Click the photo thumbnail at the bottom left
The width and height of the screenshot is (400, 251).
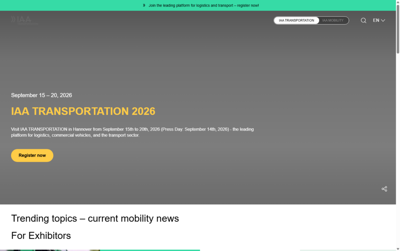pos(50,250)
